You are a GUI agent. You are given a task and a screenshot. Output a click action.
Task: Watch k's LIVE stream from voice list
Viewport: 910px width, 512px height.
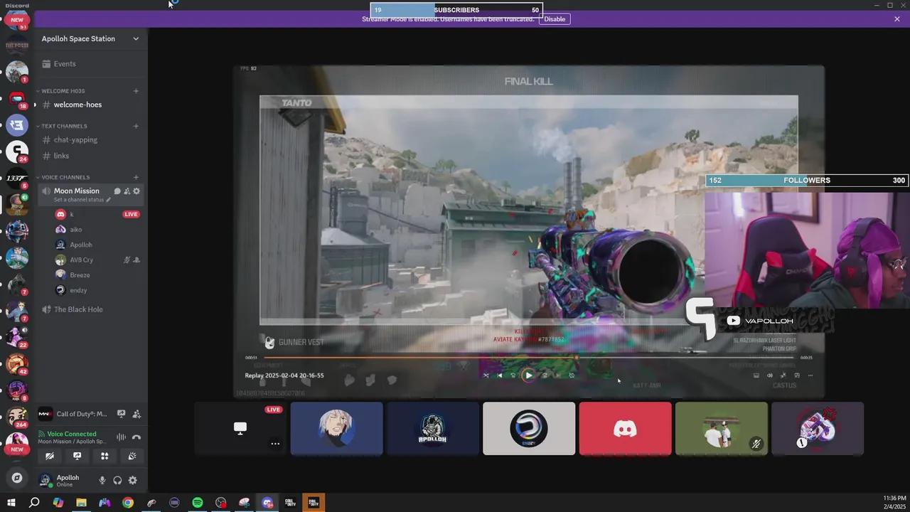point(131,214)
